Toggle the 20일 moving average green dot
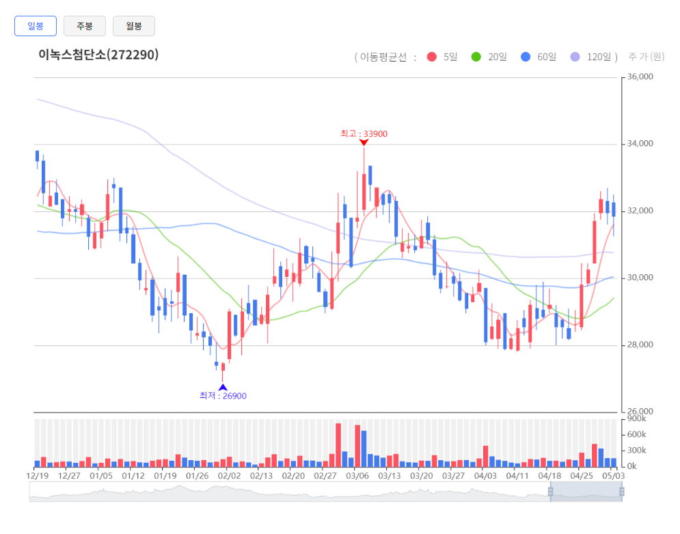680x534 pixels. click(476, 57)
